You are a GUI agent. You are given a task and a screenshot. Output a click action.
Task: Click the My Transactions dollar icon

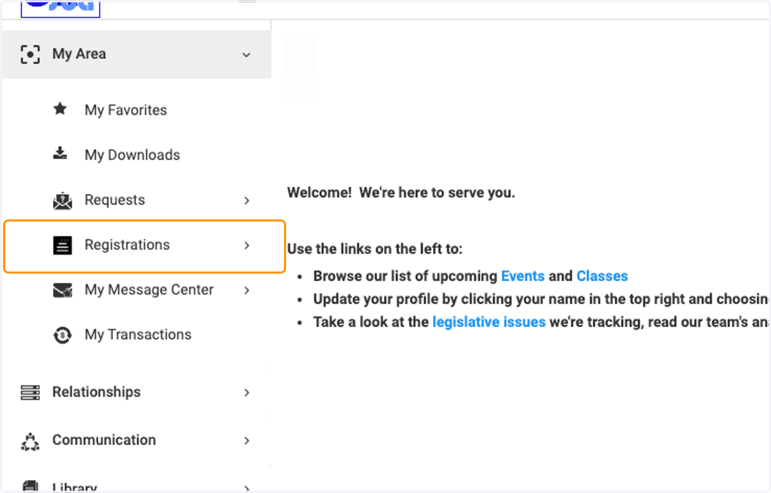coord(62,334)
